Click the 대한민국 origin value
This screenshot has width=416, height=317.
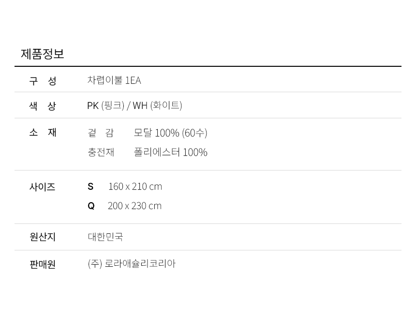(x=105, y=237)
